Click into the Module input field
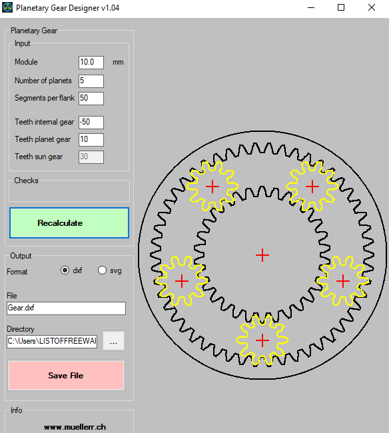 (91, 63)
